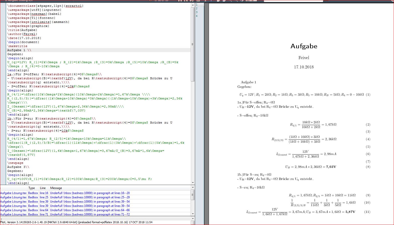Click the bold result '5,87V' in PDF
This screenshot has width=394, height=225.
pyautogui.click(x=350, y=212)
